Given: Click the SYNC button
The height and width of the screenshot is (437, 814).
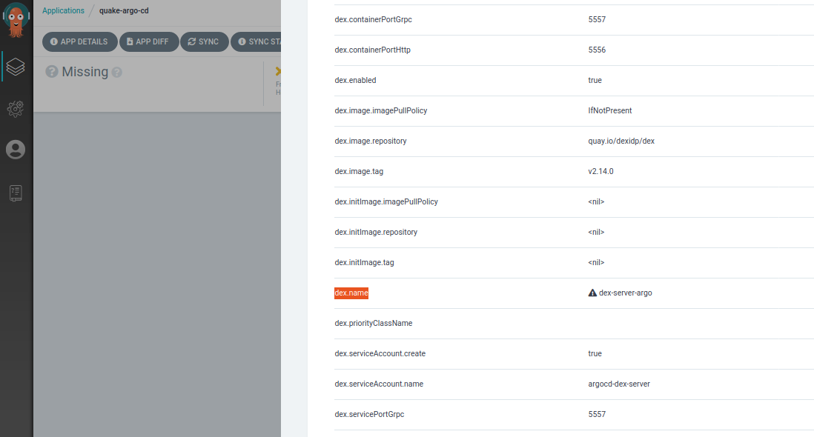Looking at the screenshot, I should (204, 41).
